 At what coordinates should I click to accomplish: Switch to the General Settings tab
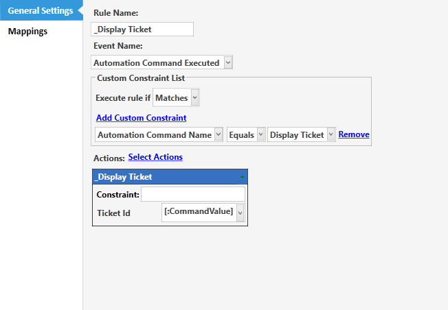point(40,11)
